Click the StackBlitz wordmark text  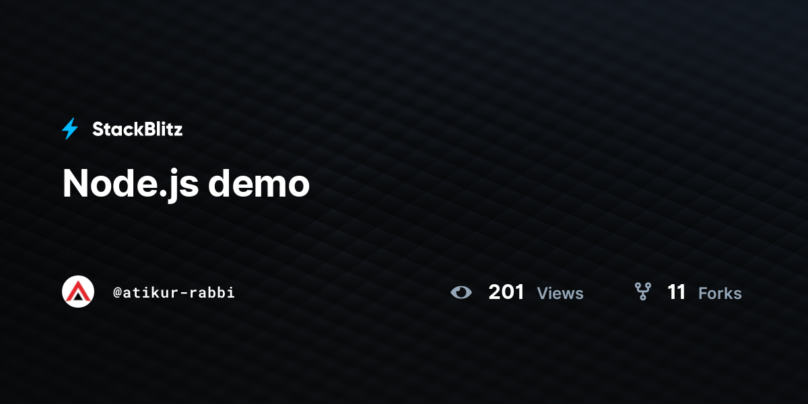coord(137,129)
